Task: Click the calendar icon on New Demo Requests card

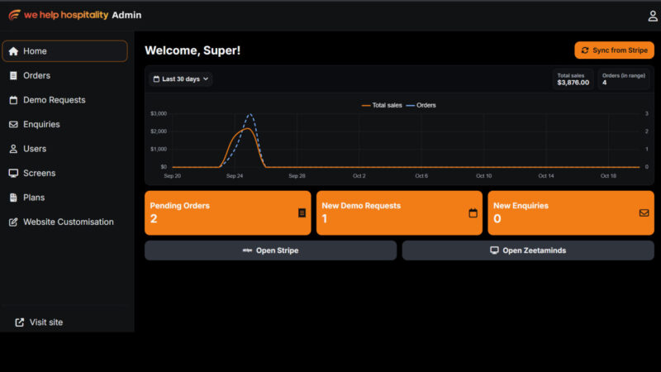Action: 473,213
